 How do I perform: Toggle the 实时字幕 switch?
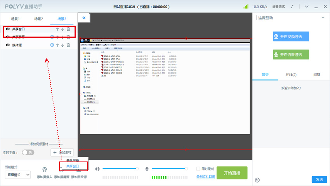(x=28, y=153)
